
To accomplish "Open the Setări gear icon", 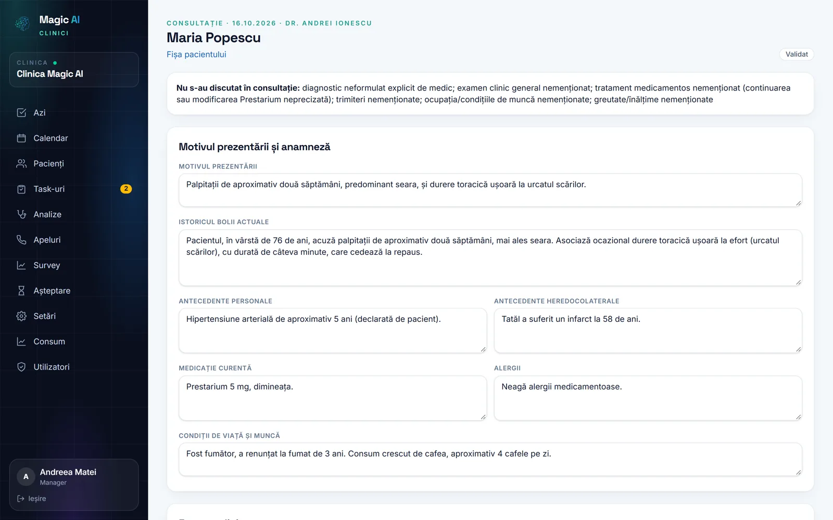I will coord(21,316).
